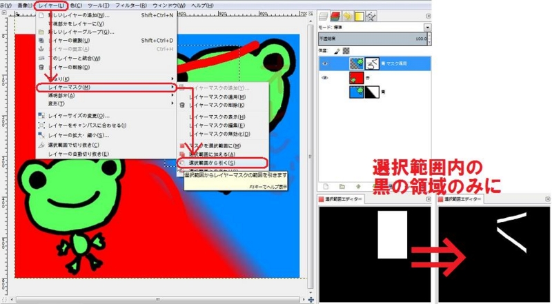Choose 新しいレイヤーの追加(N)... menu entry
Image resolution: width=552 pixels, height=304 pixels.
[106, 15]
